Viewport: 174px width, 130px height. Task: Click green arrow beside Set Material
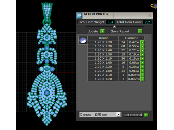click(x=146, y=115)
